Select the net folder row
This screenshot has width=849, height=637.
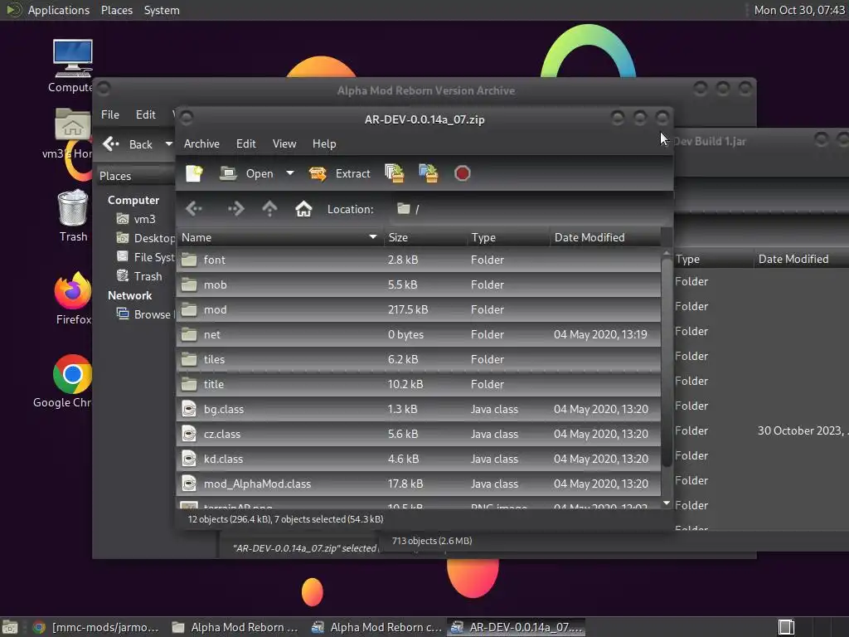419,335
